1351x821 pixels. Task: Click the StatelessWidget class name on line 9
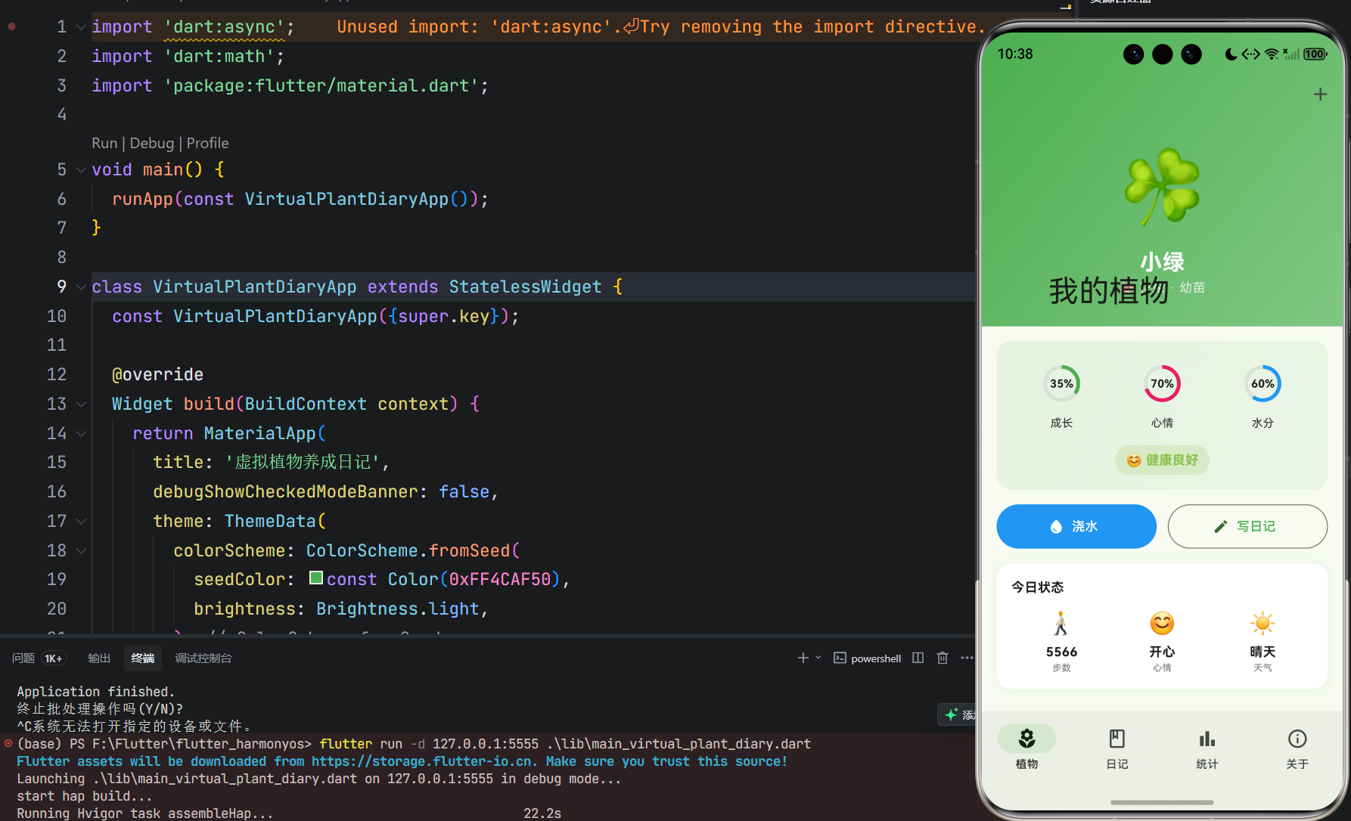click(526, 287)
